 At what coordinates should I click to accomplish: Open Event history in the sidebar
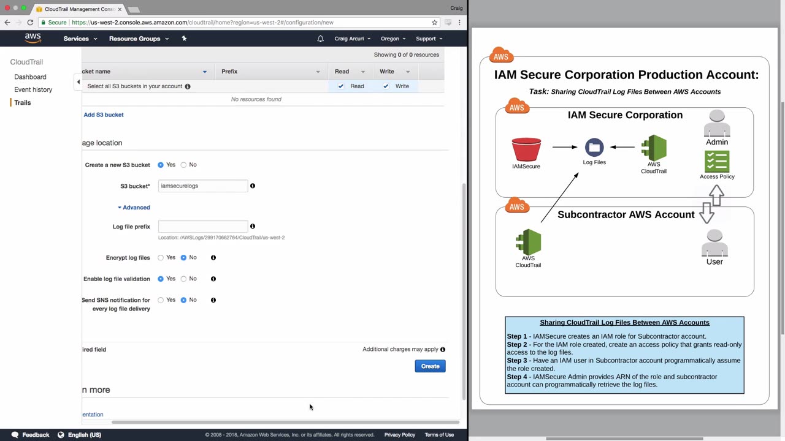[33, 90]
